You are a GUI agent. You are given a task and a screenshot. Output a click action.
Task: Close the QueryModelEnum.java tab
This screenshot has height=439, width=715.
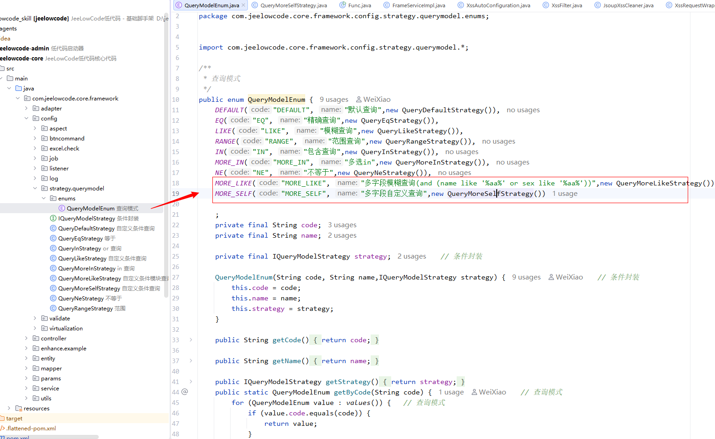(243, 5)
